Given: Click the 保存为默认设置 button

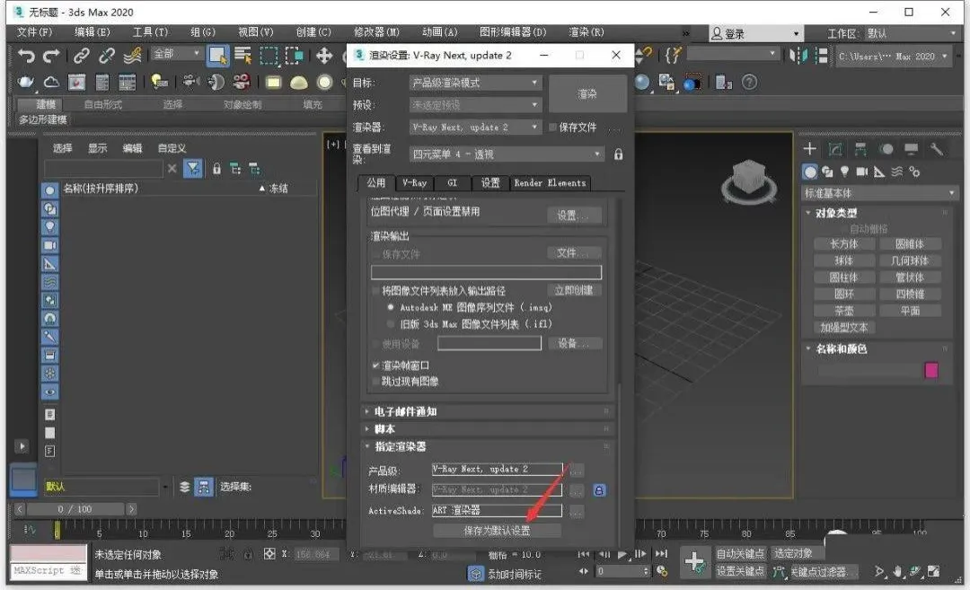Looking at the screenshot, I should click(x=497, y=531).
